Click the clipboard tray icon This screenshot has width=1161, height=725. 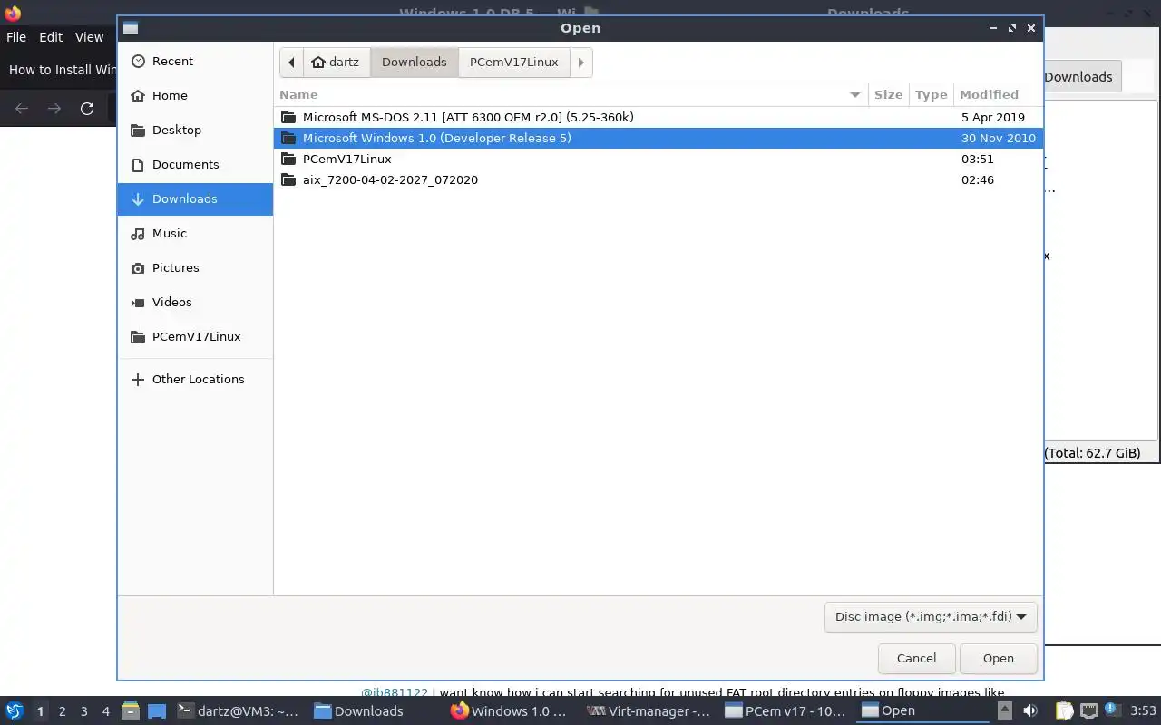(x=1064, y=711)
